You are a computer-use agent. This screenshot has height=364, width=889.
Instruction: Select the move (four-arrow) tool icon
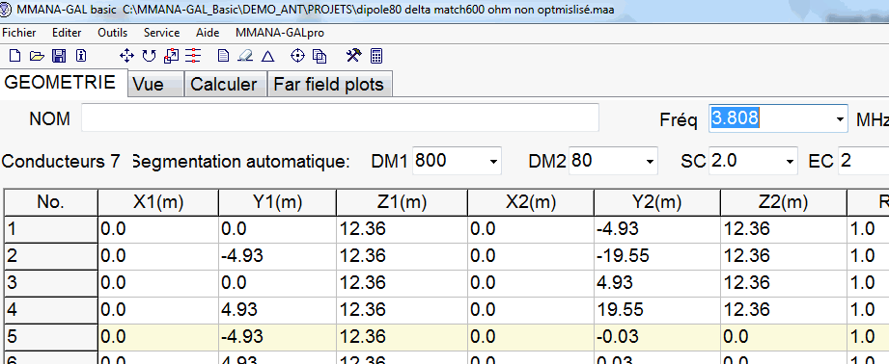[x=127, y=56]
